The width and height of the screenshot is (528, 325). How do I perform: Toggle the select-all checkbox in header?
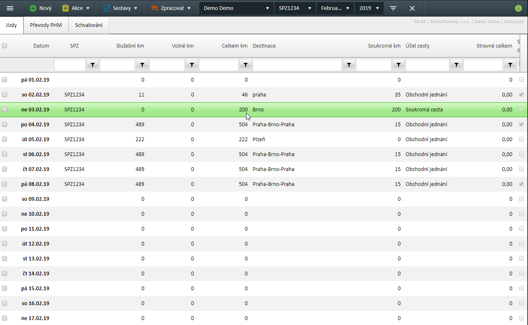(5, 46)
